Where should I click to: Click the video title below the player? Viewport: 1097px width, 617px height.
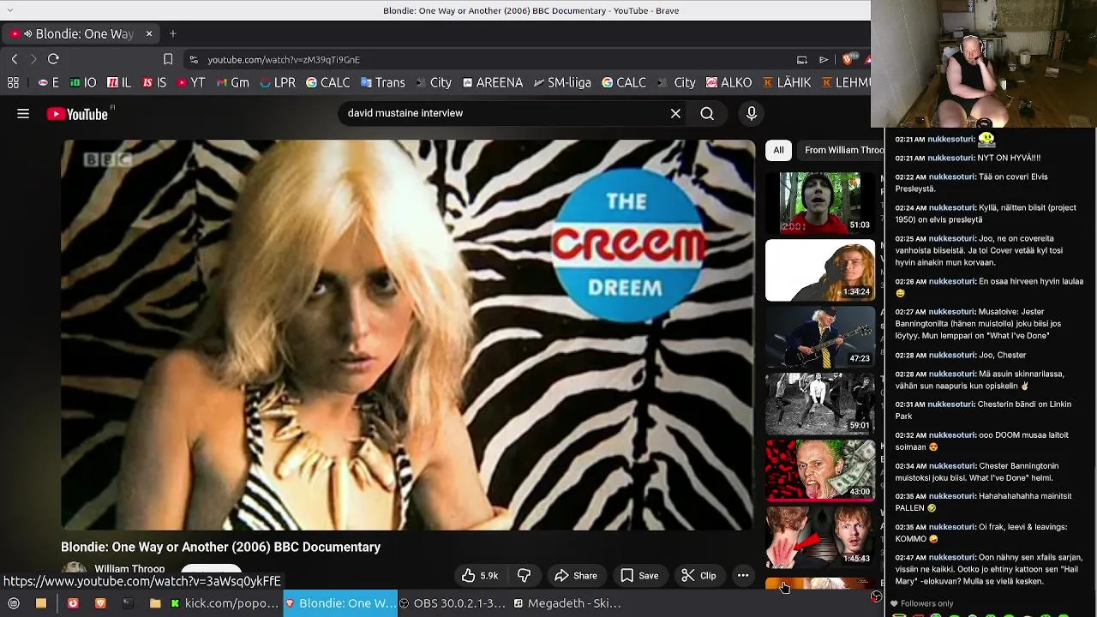pyautogui.click(x=221, y=547)
